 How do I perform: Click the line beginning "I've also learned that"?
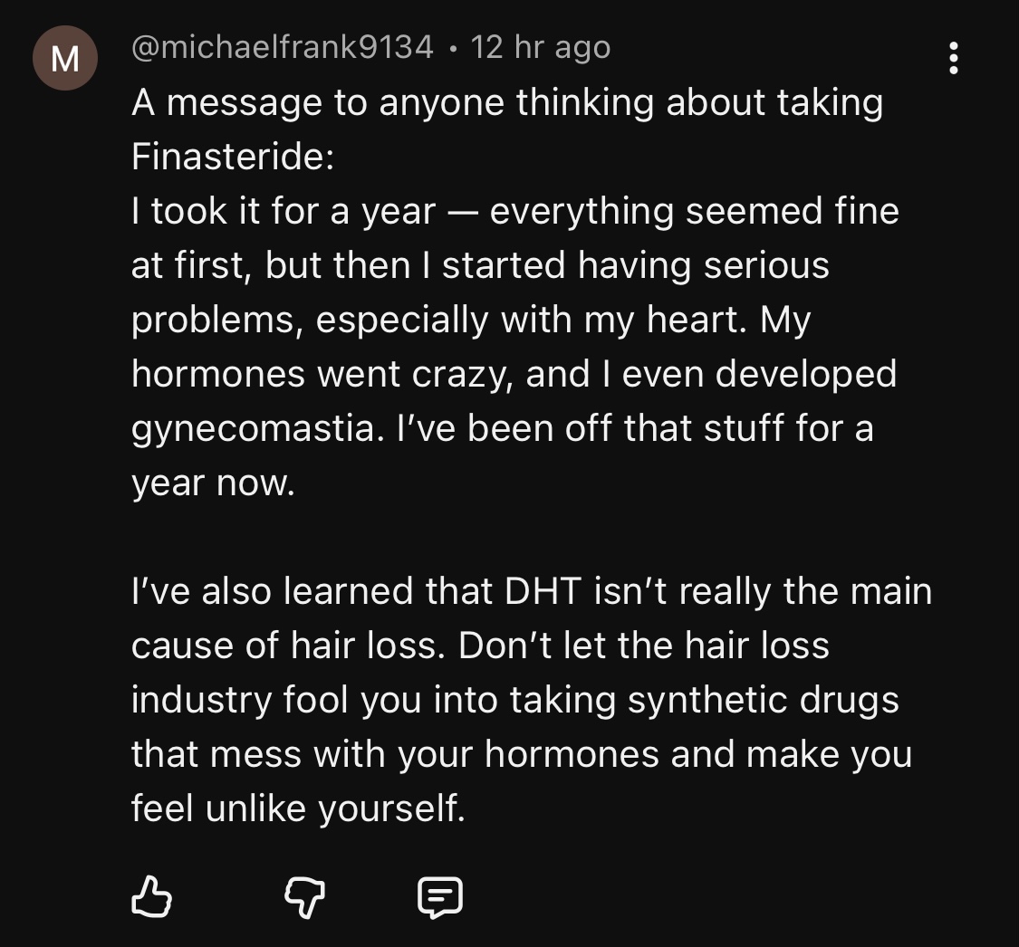(x=531, y=591)
